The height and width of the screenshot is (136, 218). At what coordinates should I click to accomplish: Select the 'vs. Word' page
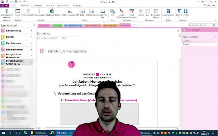click(186, 41)
